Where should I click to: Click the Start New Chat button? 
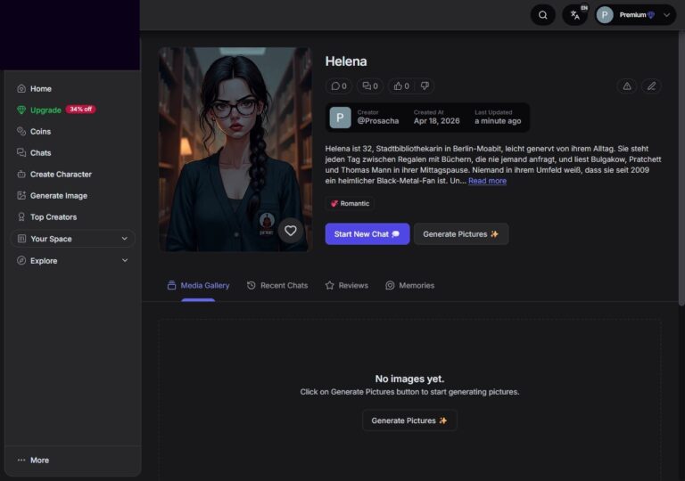(367, 234)
